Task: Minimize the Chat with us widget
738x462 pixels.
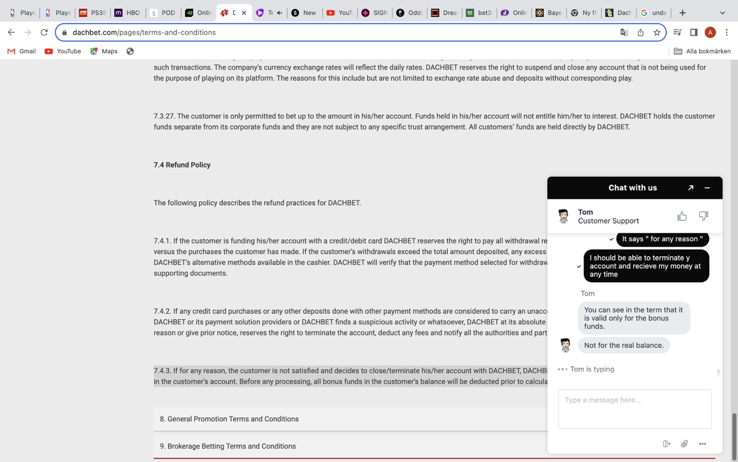Action: (707, 188)
